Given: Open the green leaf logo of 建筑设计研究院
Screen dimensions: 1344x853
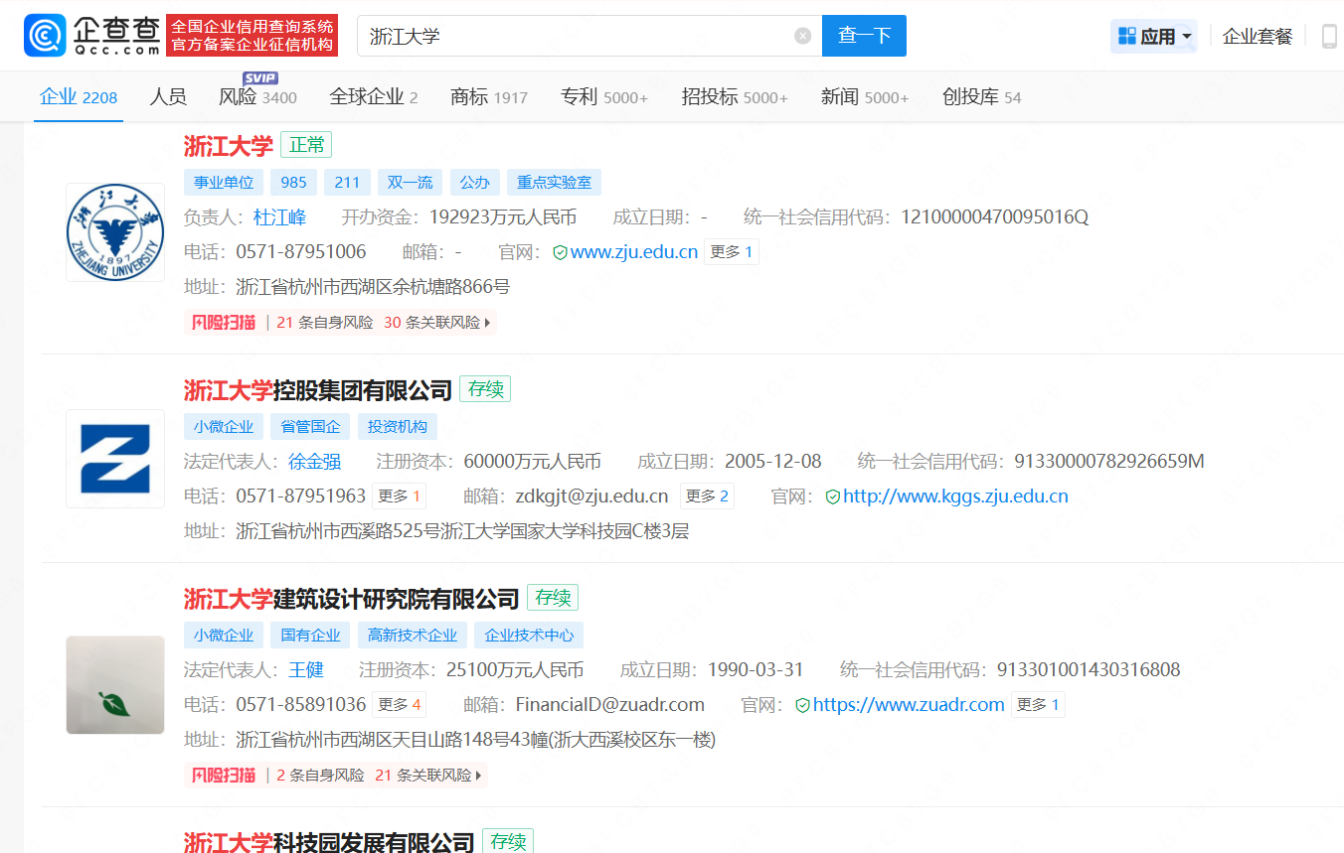Looking at the screenshot, I should 115,685.
